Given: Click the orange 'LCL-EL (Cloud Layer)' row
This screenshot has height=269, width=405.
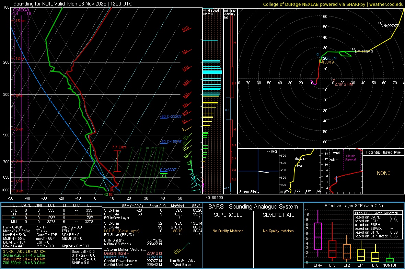Looking at the screenshot, I should click(153, 231).
